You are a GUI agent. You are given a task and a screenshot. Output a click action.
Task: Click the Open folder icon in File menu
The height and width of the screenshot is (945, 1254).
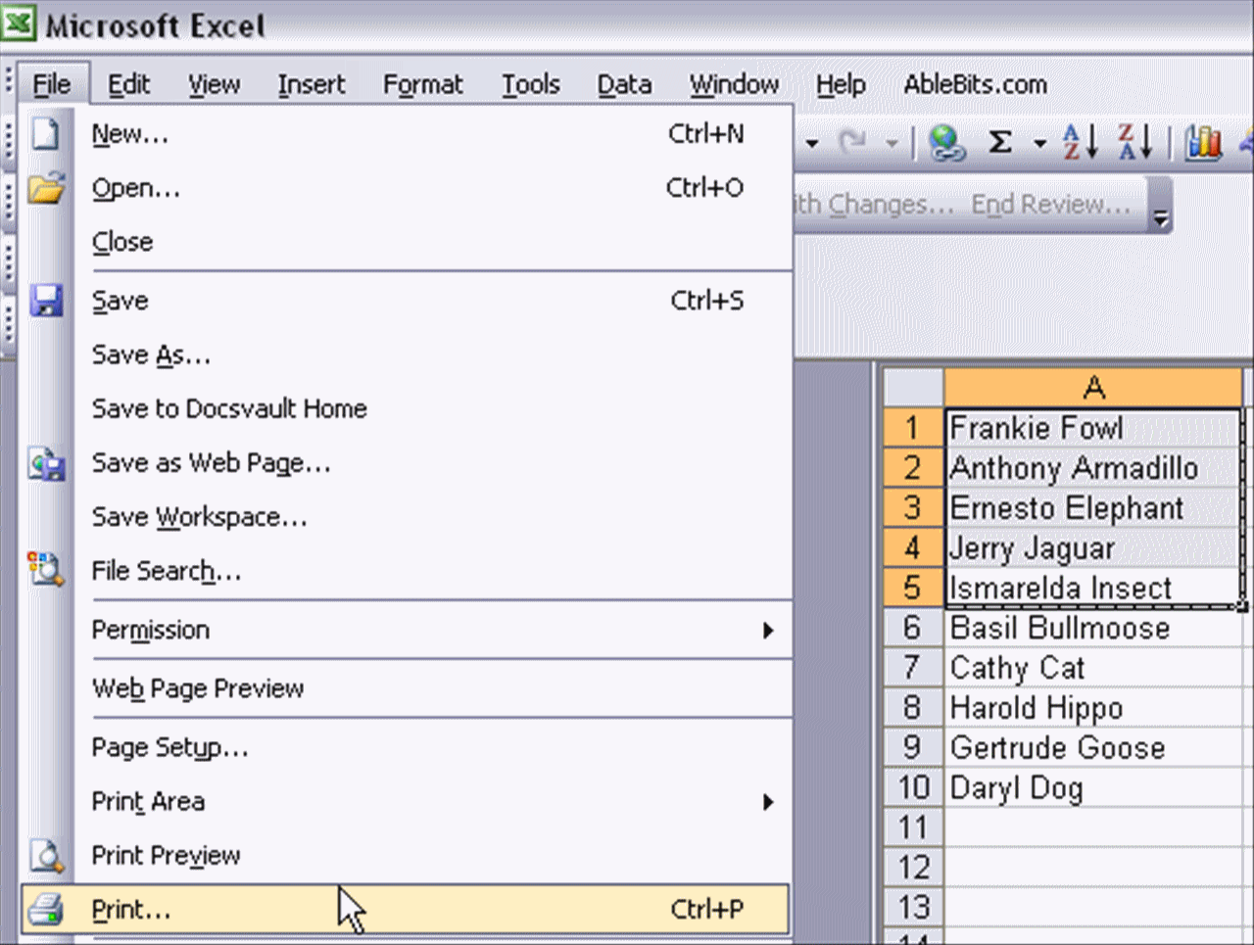[x=46, y=187]
